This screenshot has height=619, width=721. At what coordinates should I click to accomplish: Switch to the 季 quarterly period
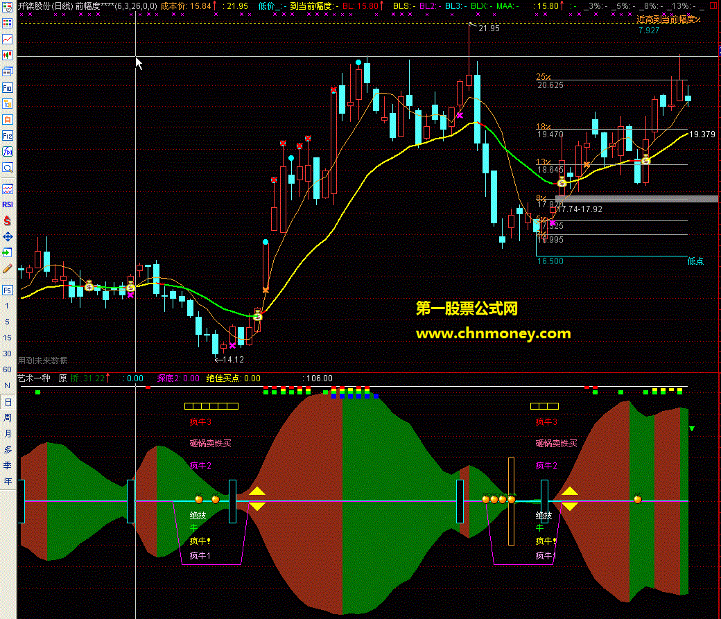[x=8, y=465]
